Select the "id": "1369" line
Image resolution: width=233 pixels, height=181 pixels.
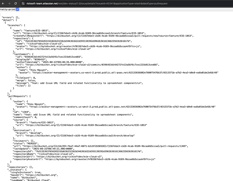pos(22,112)
